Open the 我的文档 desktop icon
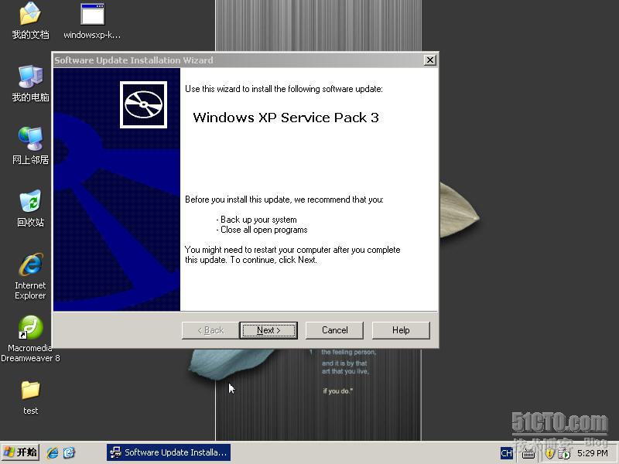The height and width of the screenshot is (464, 619). (30, 21)
